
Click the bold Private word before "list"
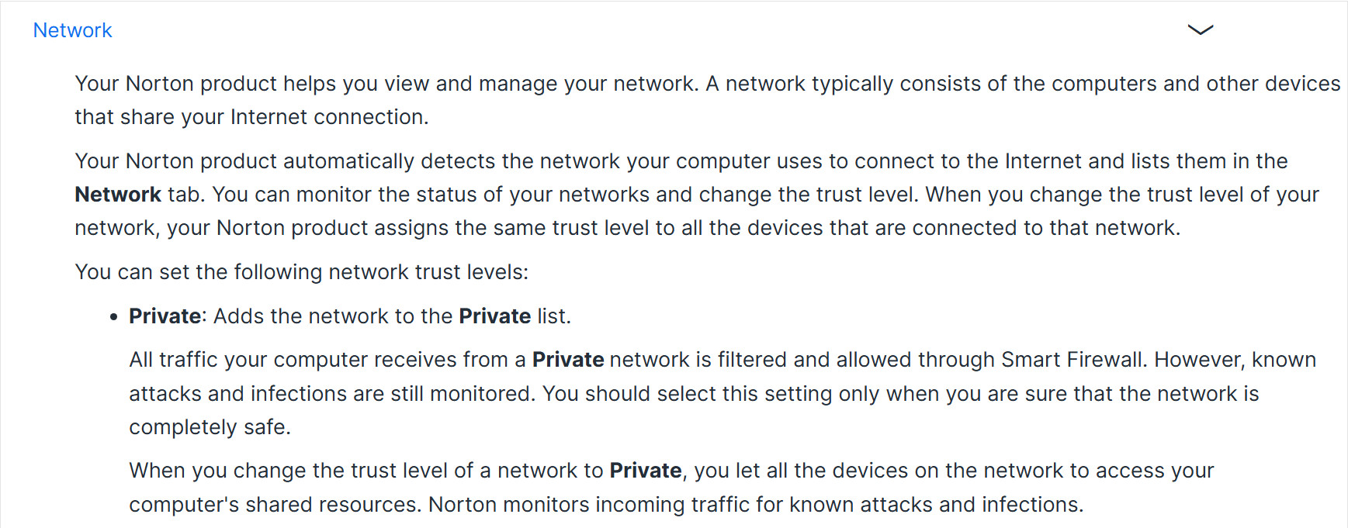click(x=494, y=316)
